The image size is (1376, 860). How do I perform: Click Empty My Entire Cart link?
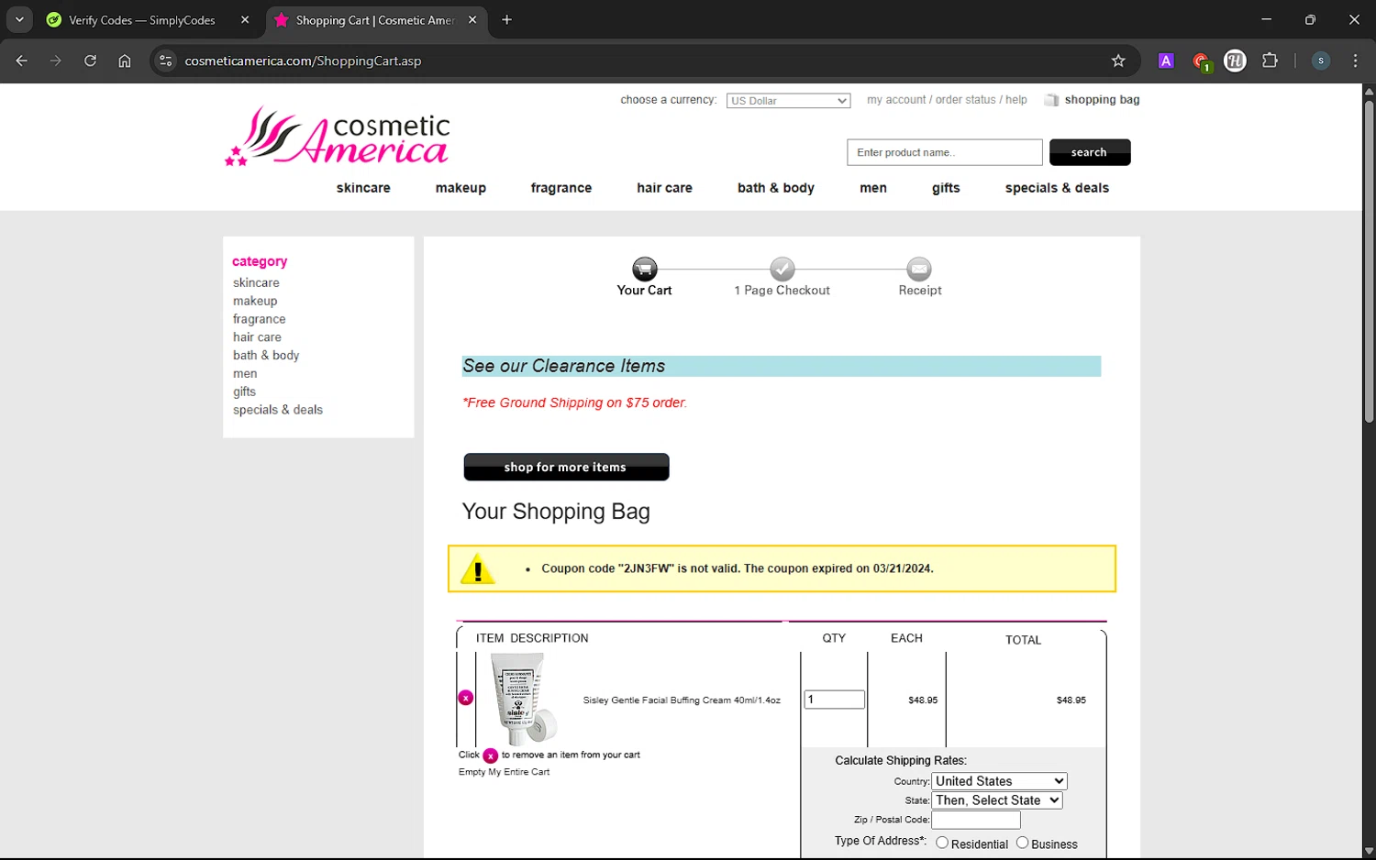point(505,772)
